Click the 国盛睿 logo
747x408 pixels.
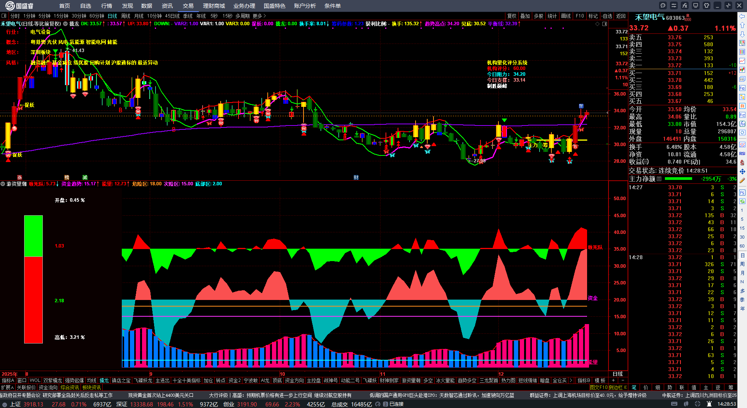click(19, 6)
